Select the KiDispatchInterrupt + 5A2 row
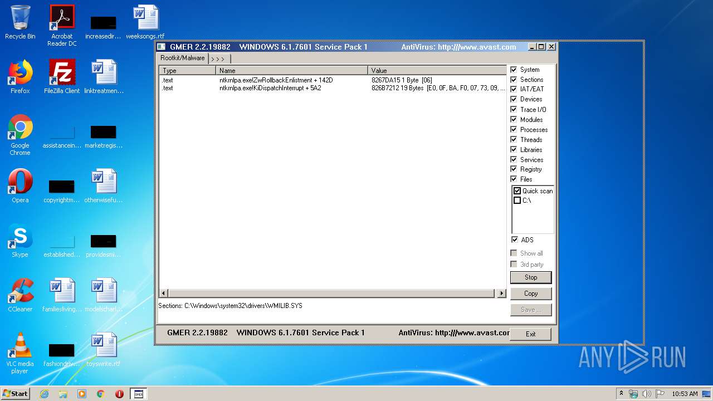The height and width of the screenshot is (401, 713). pos(332,88)
